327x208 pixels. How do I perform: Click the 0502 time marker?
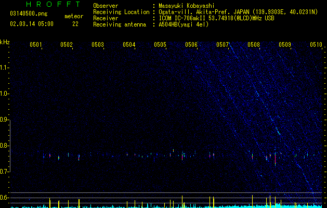pyautogui.click(x=67, y=44)
